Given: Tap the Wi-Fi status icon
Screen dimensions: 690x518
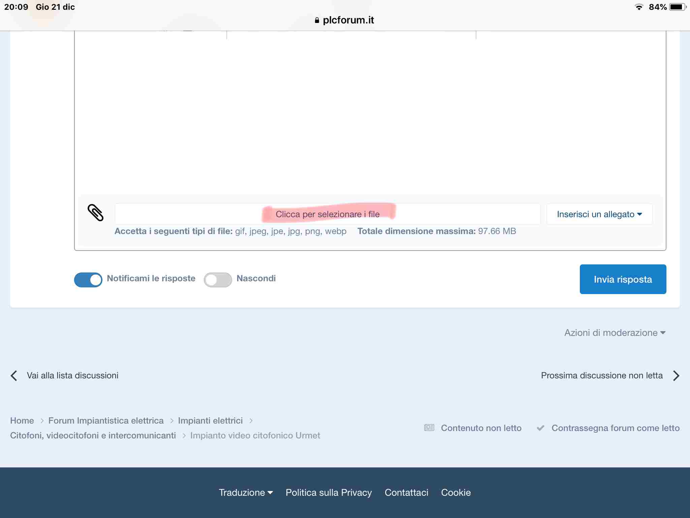Looking at the screenshot, I should click(638, 7).
